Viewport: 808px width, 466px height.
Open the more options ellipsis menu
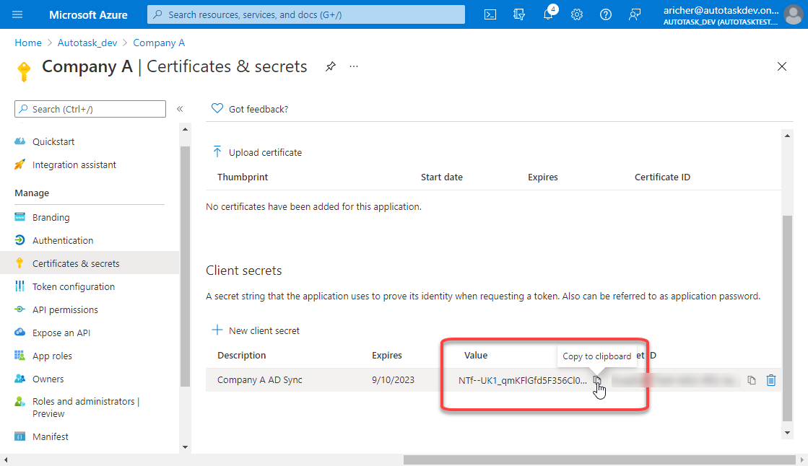354,66
